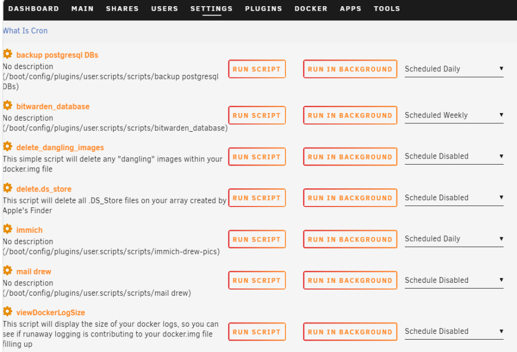The width and height of the screenshot is (517, 352).
Task: Open the Dashboard tab
Action: tap(34, 9)
